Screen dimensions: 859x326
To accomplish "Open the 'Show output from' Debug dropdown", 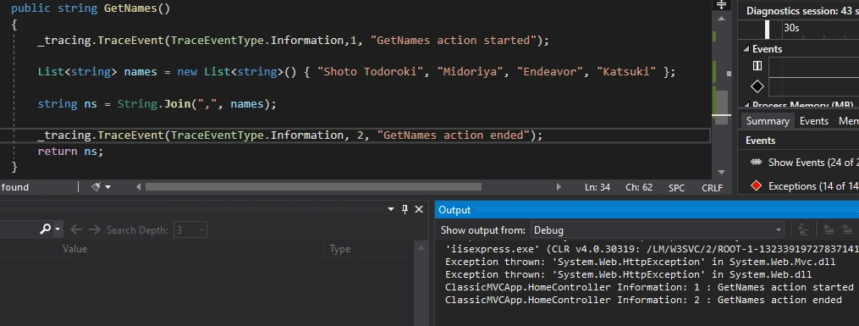I will [658, 230].
